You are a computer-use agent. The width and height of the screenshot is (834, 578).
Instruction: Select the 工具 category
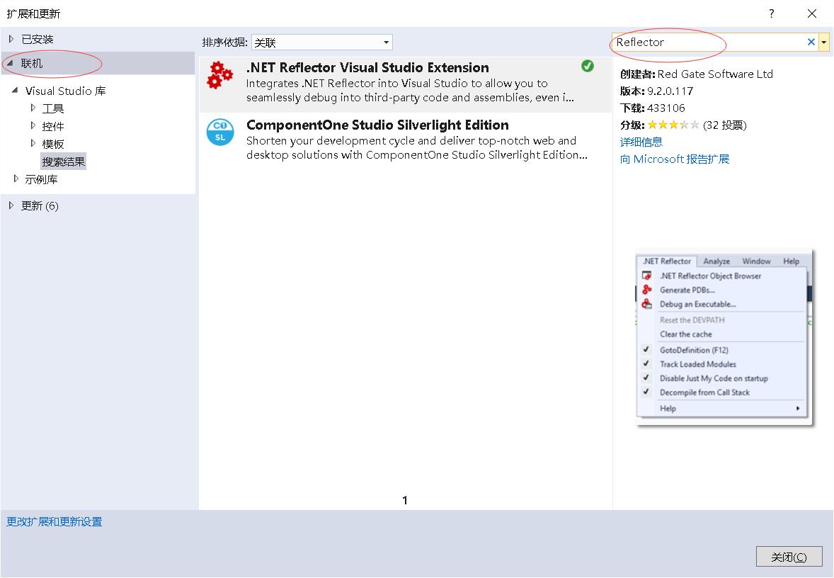pyautogui.click(x=52, y=108)
